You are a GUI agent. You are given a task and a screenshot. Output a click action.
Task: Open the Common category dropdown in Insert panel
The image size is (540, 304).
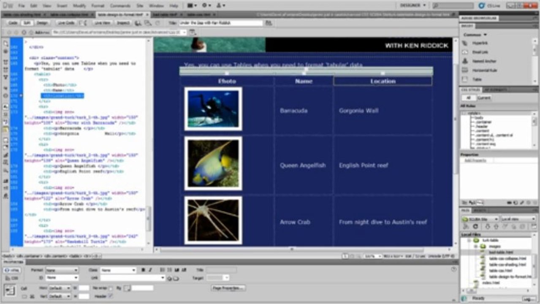[475, 35]
